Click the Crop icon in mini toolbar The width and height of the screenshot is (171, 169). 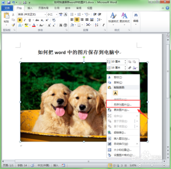130,68
